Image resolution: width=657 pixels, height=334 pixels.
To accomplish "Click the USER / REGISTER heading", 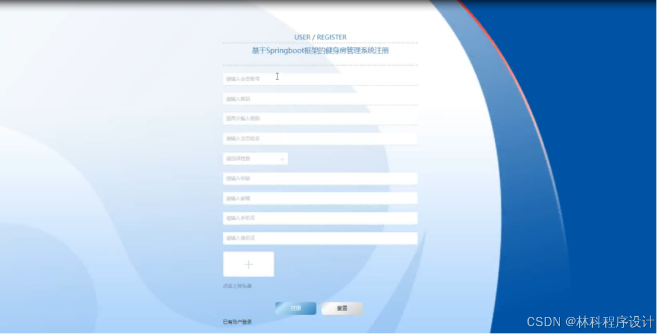I will pos(320,37).
